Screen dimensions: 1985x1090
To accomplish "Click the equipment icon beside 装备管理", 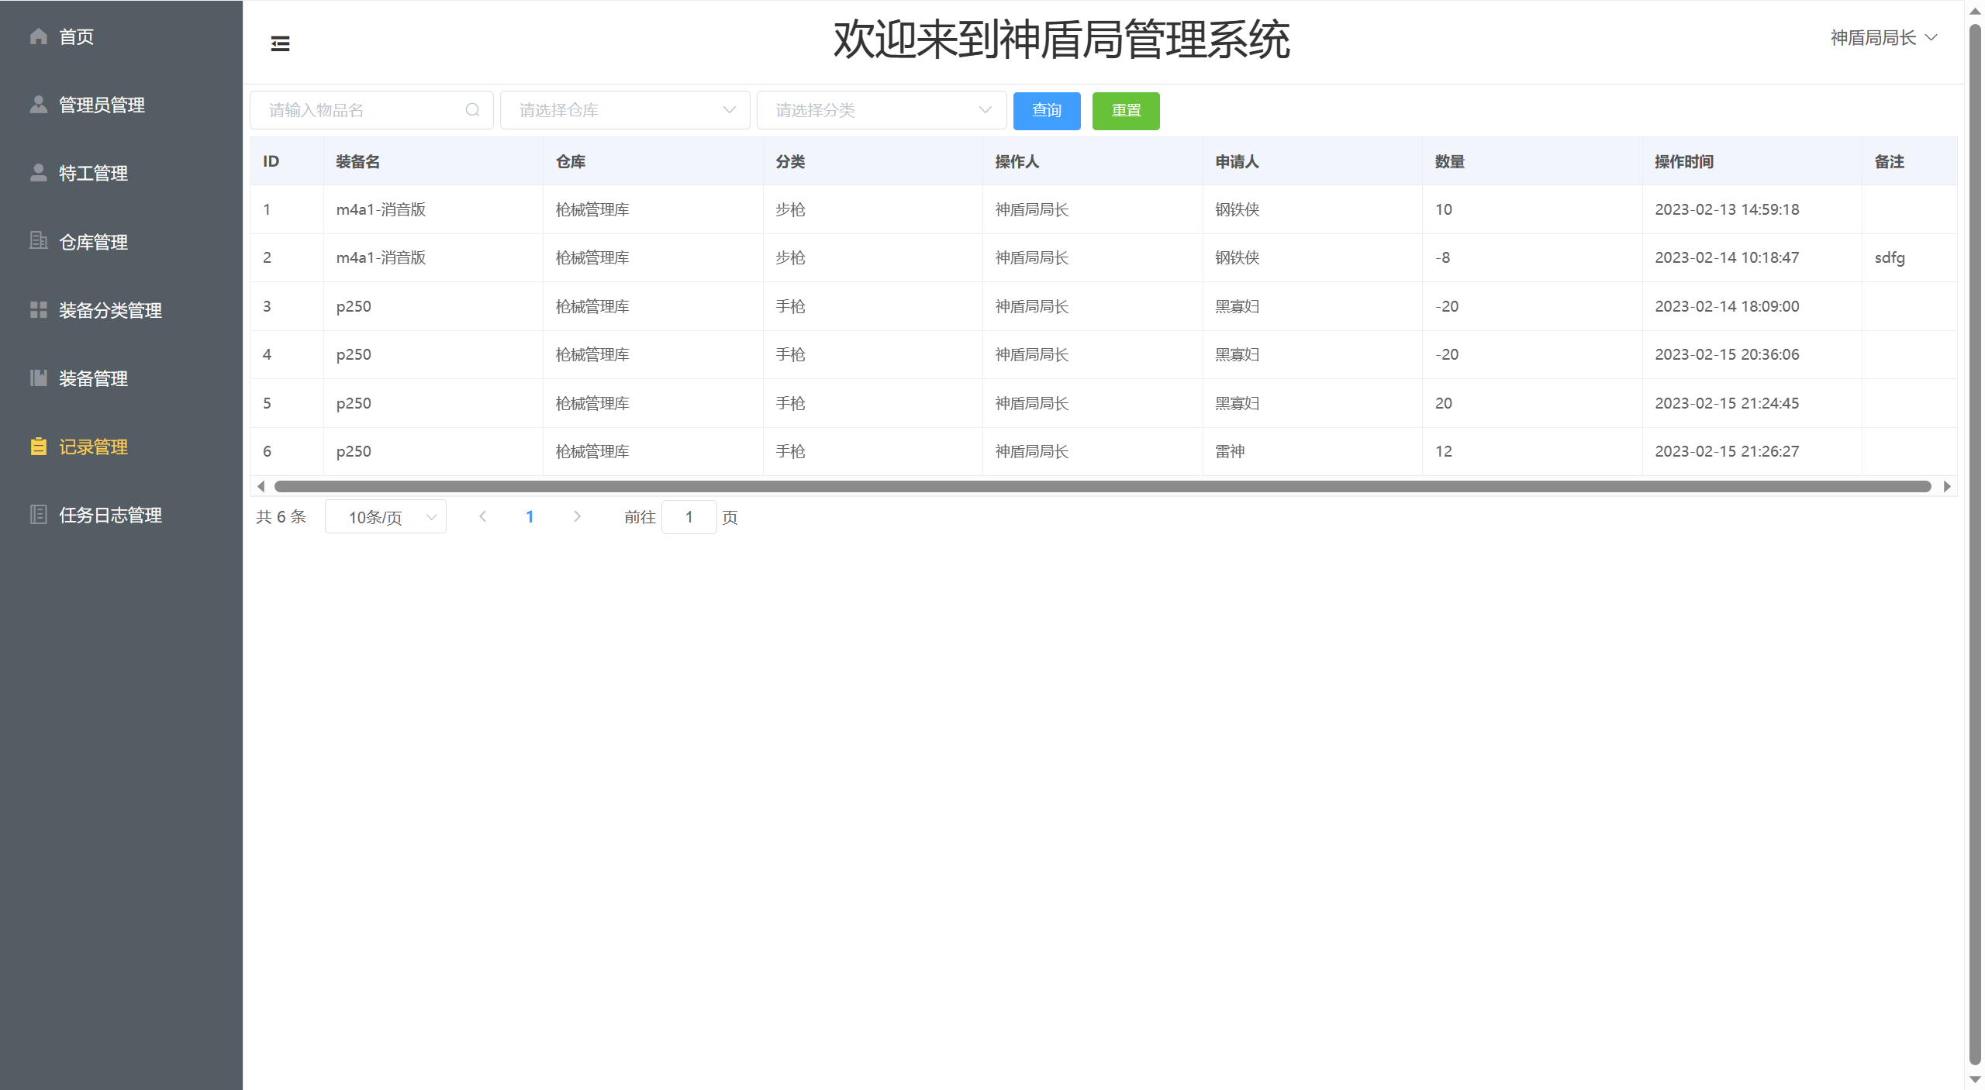I will point(39,378).
